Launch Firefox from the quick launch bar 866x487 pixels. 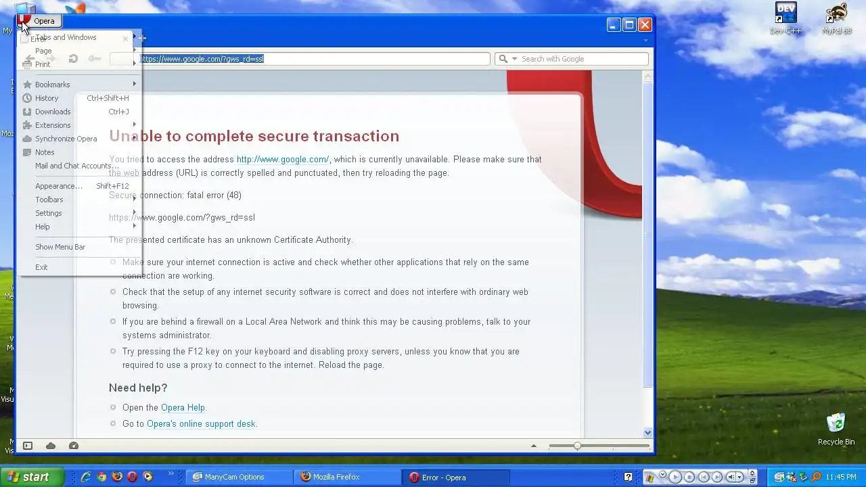click(x=117, y=477)
